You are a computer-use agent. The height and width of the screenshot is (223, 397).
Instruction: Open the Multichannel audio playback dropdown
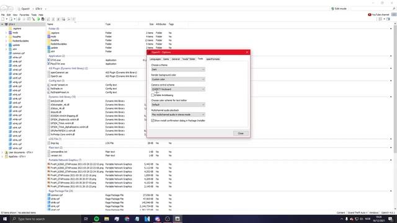tap(178, 115)
